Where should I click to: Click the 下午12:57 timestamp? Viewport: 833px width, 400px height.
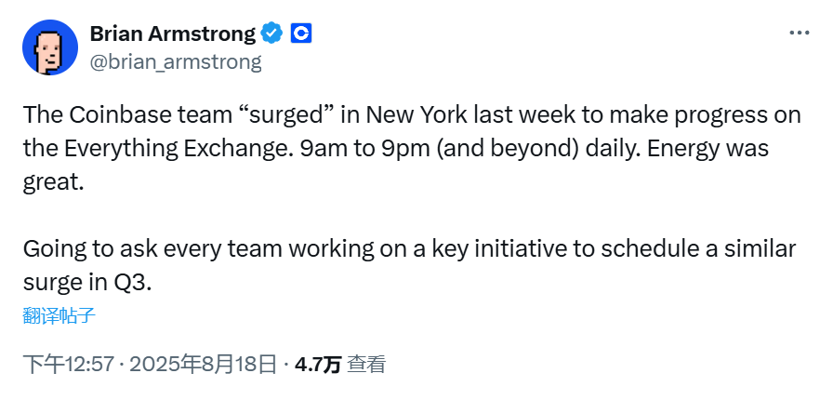(x=69, y=365)
